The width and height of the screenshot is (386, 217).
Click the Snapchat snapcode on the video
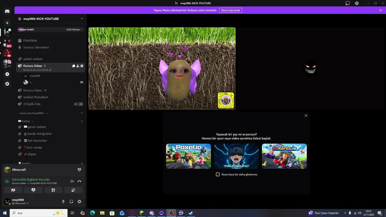click(226, 100)
